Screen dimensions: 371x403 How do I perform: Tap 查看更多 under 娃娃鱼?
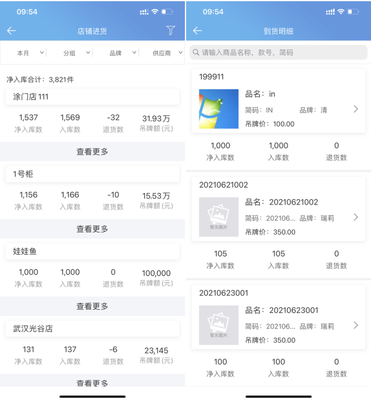click(92, 307)
